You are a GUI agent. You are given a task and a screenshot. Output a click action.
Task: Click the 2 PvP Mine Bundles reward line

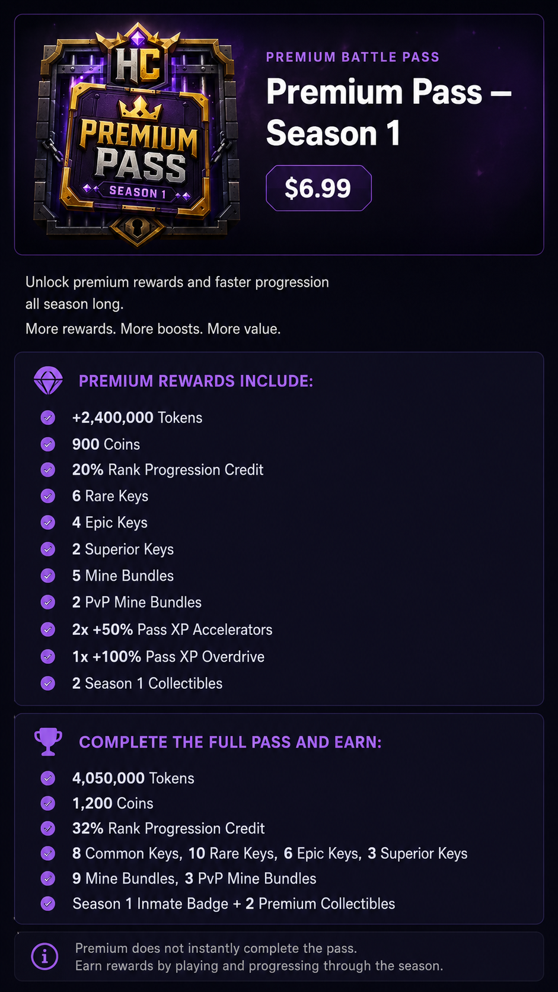pos(137,602)
